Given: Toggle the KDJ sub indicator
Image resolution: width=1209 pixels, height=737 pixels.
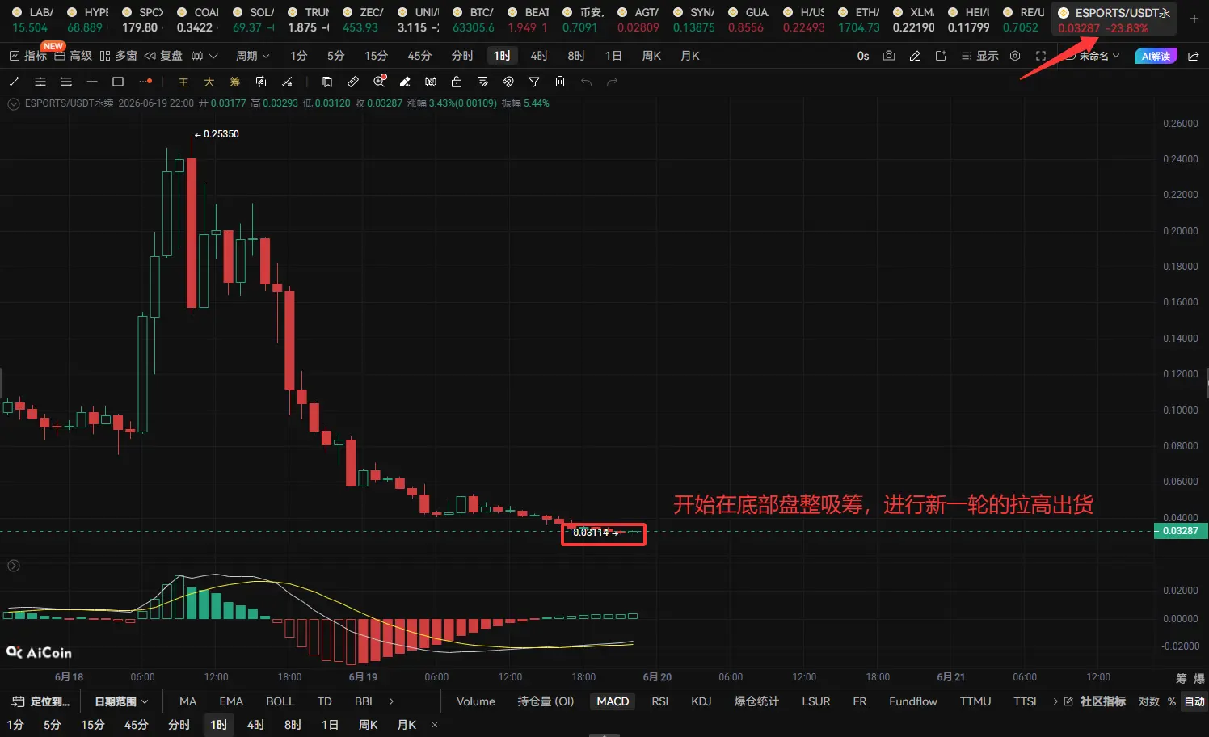Looking at the screenshot, I should (x=701, y=701).
